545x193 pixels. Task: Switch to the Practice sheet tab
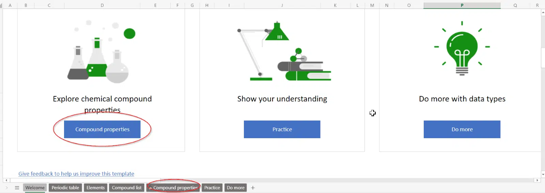(x=212, y=188)
